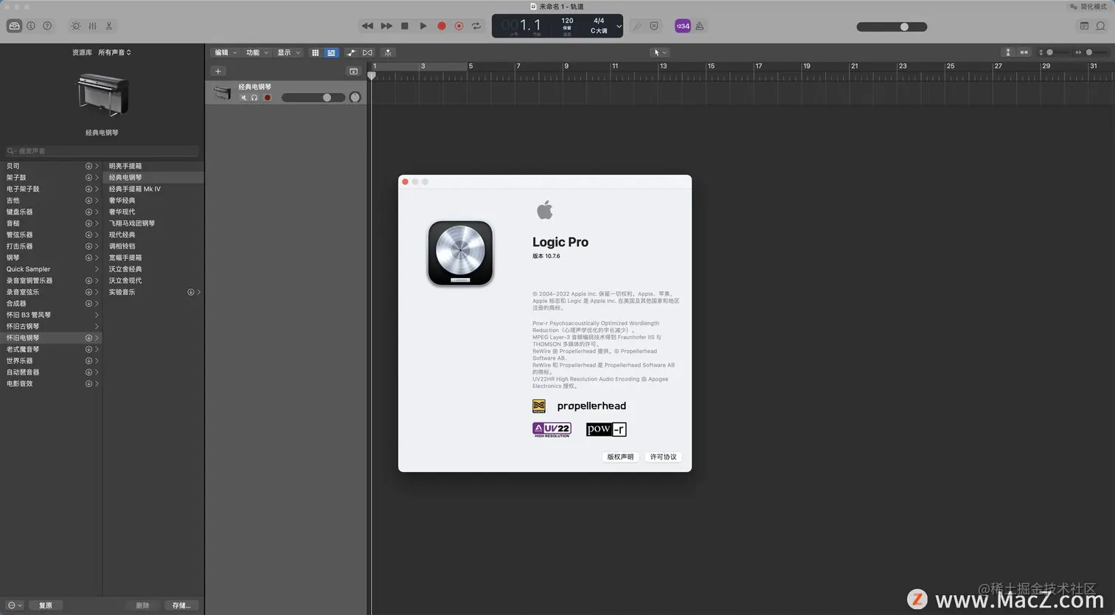Click 存储... button in library
1115x615 pixels.
(x=181, y=605)
